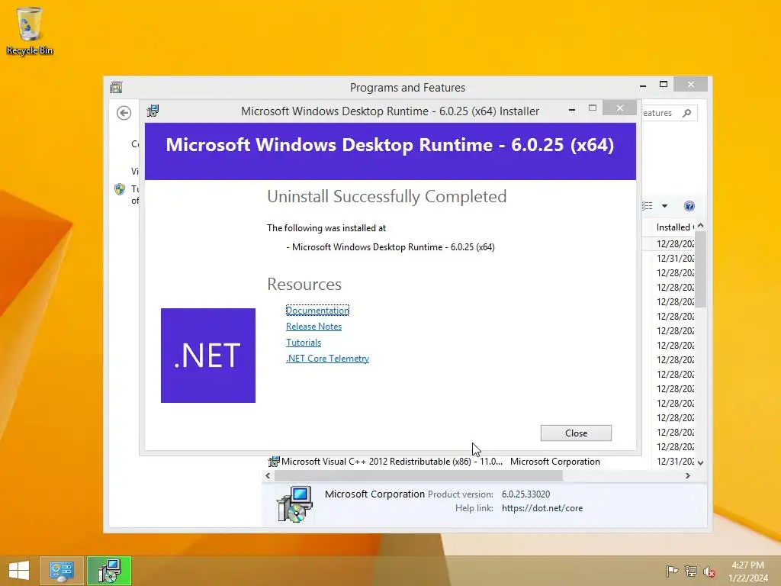Open the .NET Core Telemetry link
This screenshot has width=781, height=586.
pos(327,359)
